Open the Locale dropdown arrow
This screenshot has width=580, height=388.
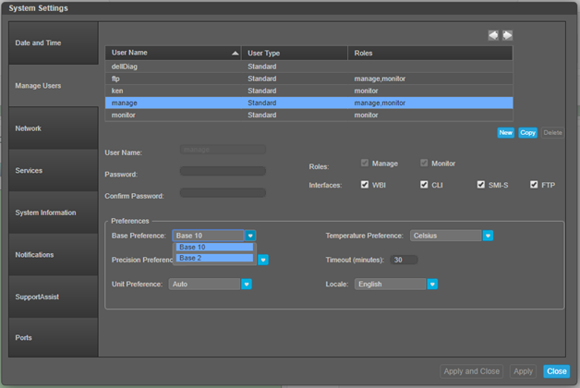[x=432, y=285]
